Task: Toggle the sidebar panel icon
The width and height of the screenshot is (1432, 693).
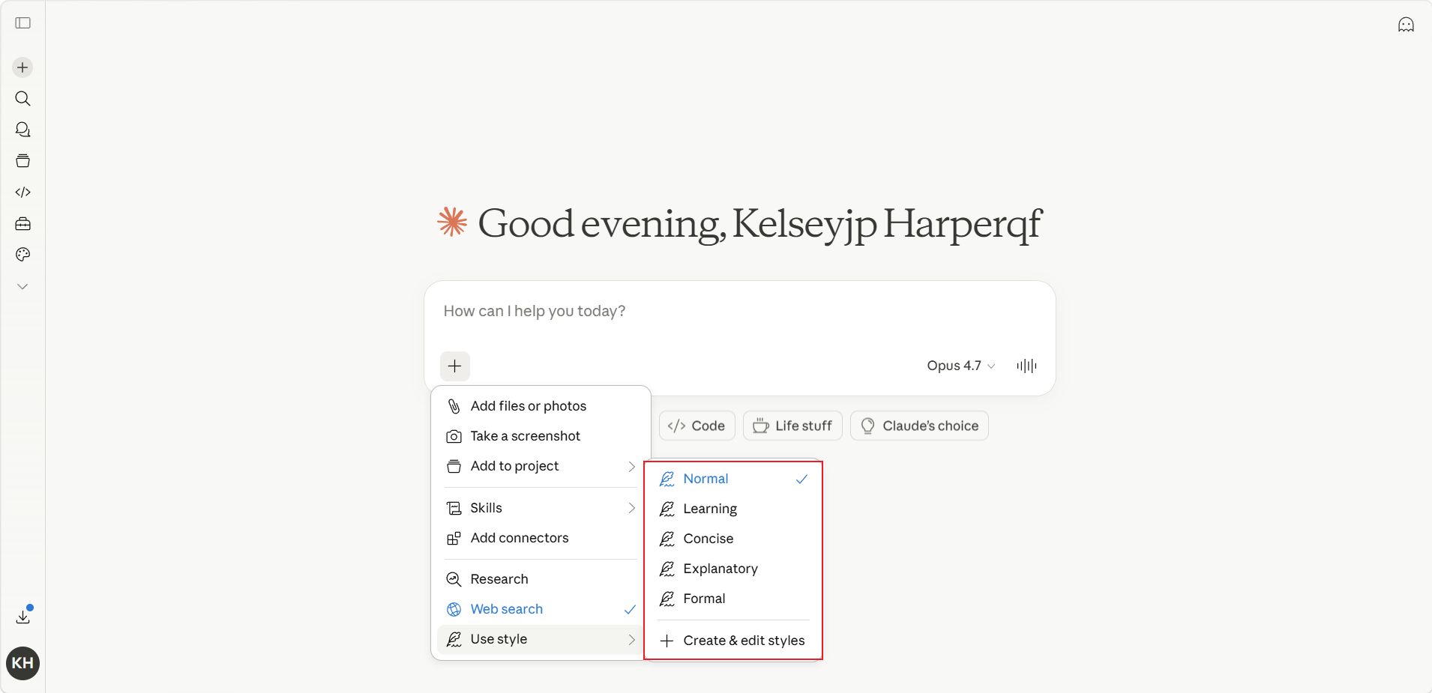Action: (22, 23)
